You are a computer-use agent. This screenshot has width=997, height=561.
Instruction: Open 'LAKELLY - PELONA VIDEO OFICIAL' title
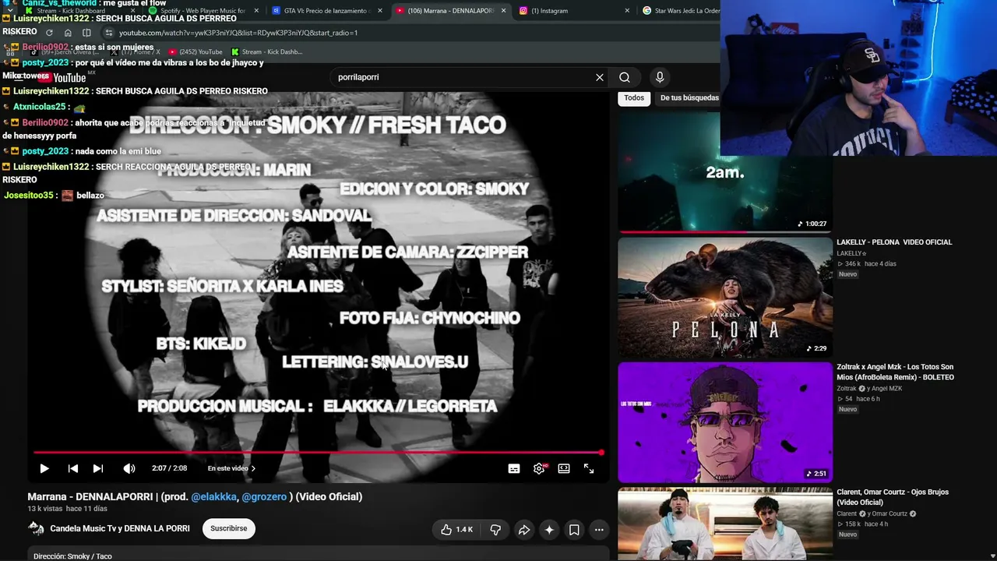894,242
